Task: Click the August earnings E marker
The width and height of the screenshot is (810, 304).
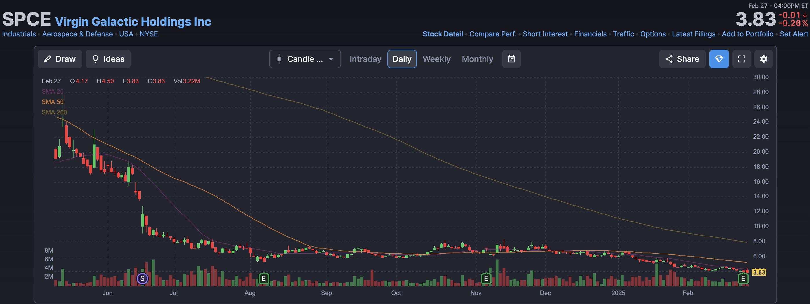Action: [264, 278]
